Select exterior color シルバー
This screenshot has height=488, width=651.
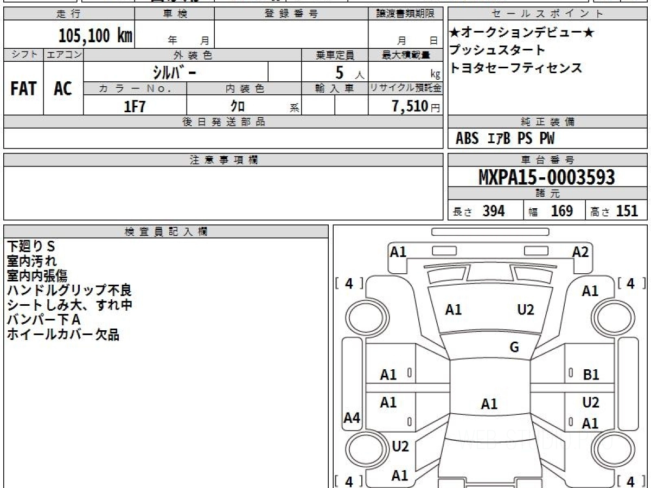[x=176, y=72]
